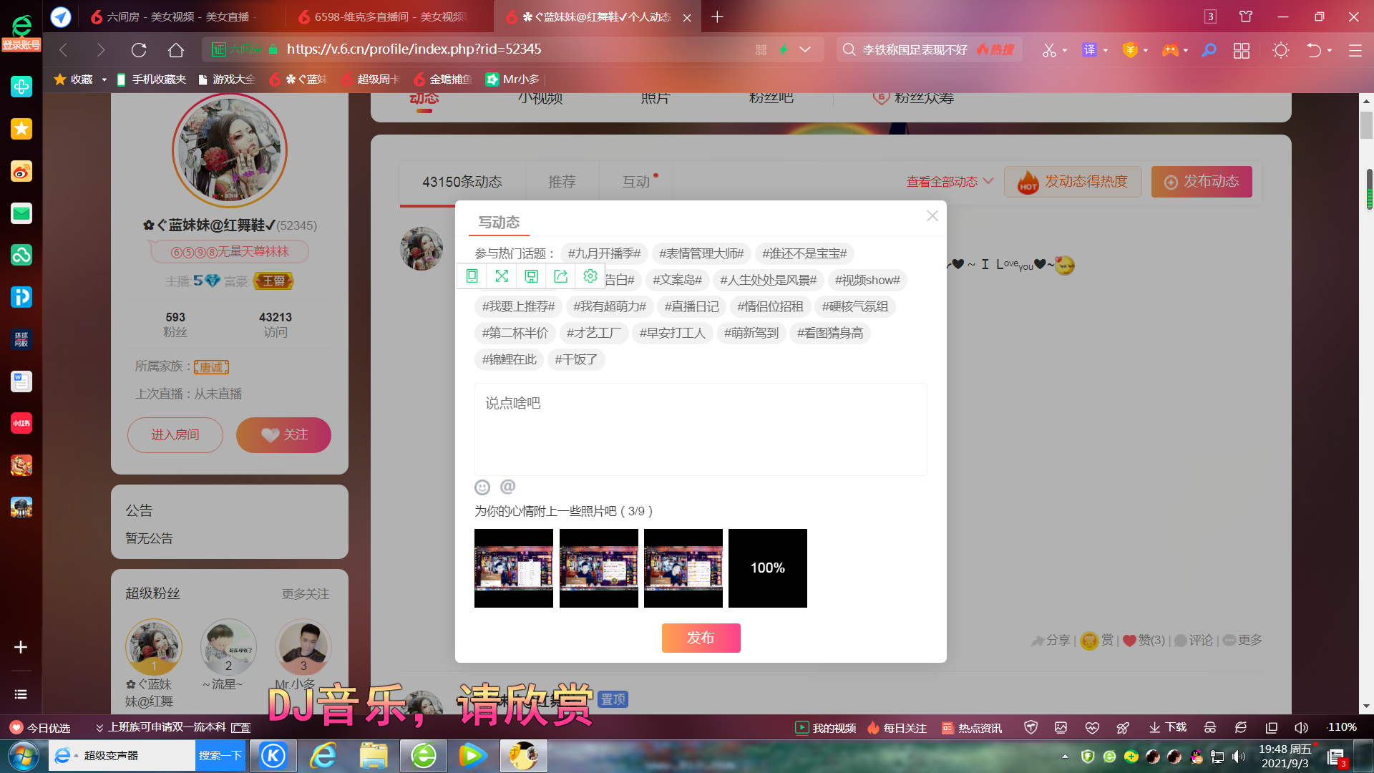1374x773 pixels.
Task: Expand the address bar dropdown chevron
Action: (805, 49)
